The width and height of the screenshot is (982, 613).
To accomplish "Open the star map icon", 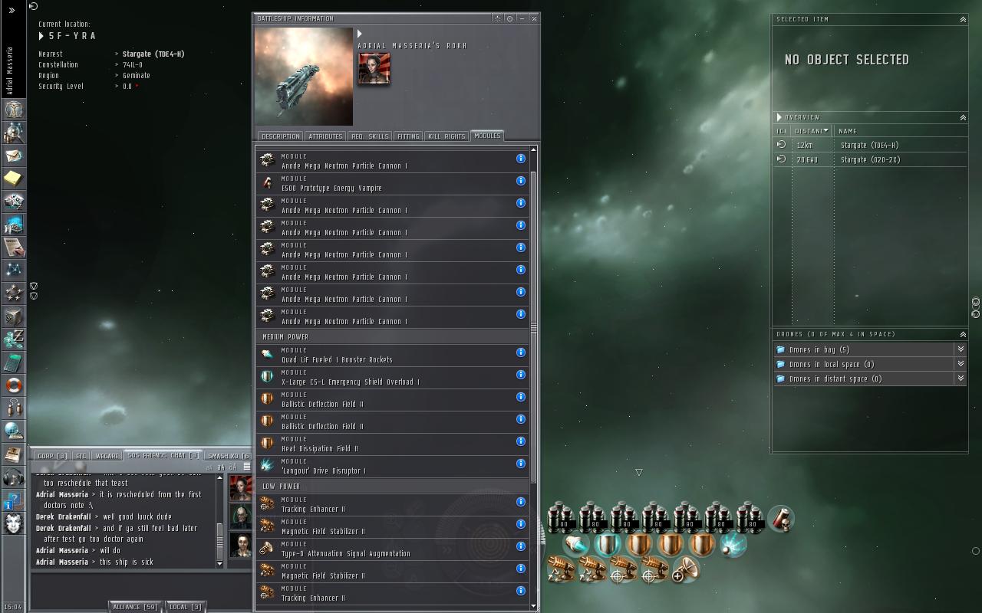I will pos(13,270).
